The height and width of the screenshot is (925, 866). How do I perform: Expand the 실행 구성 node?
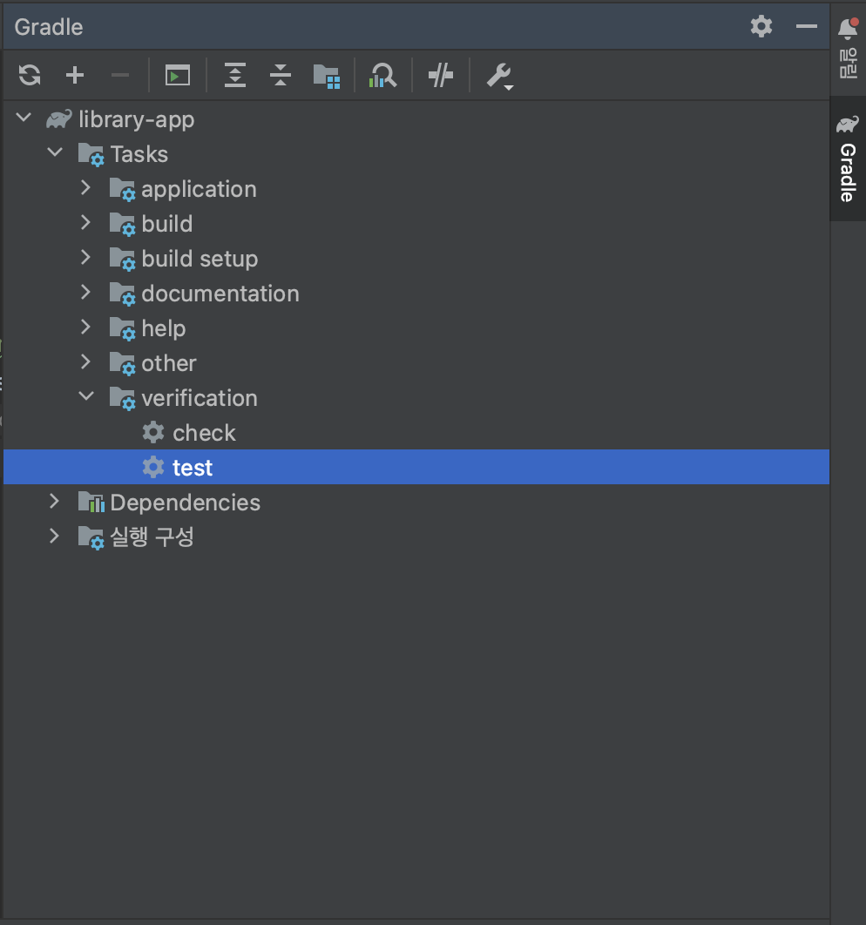(54, 536)
